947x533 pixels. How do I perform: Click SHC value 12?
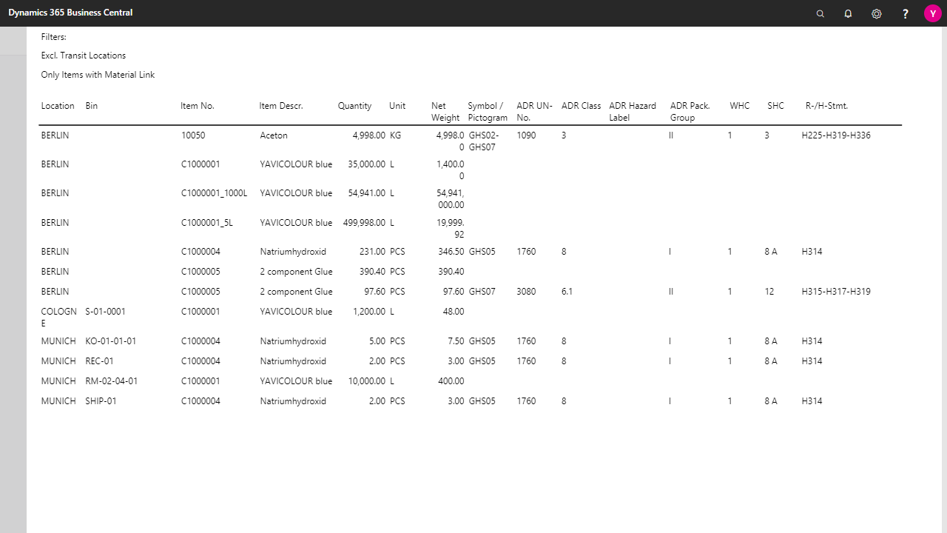point(769,292)
